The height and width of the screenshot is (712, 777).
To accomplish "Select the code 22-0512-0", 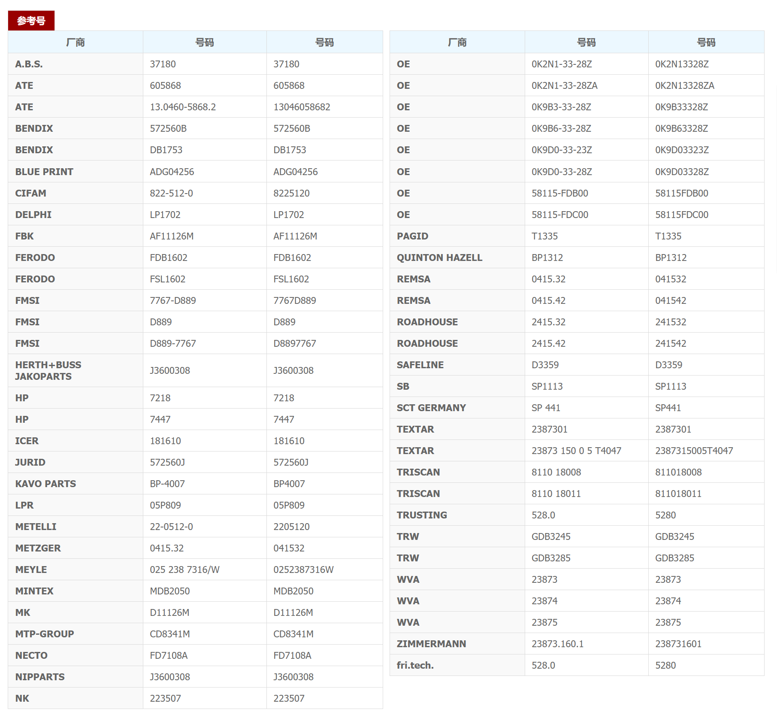I will (171, 527).
